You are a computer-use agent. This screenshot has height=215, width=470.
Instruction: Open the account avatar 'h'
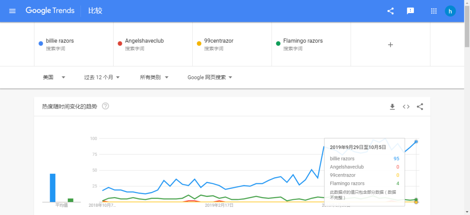coord(450,11)
